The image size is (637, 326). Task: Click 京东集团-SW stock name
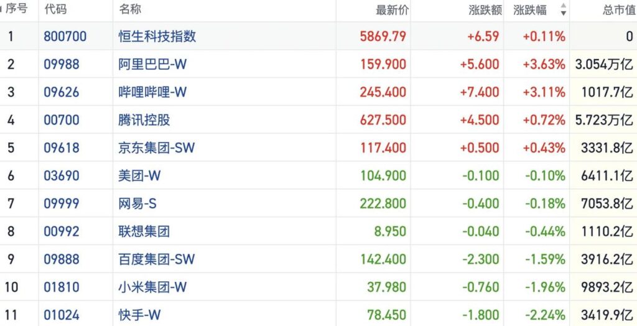157,148
